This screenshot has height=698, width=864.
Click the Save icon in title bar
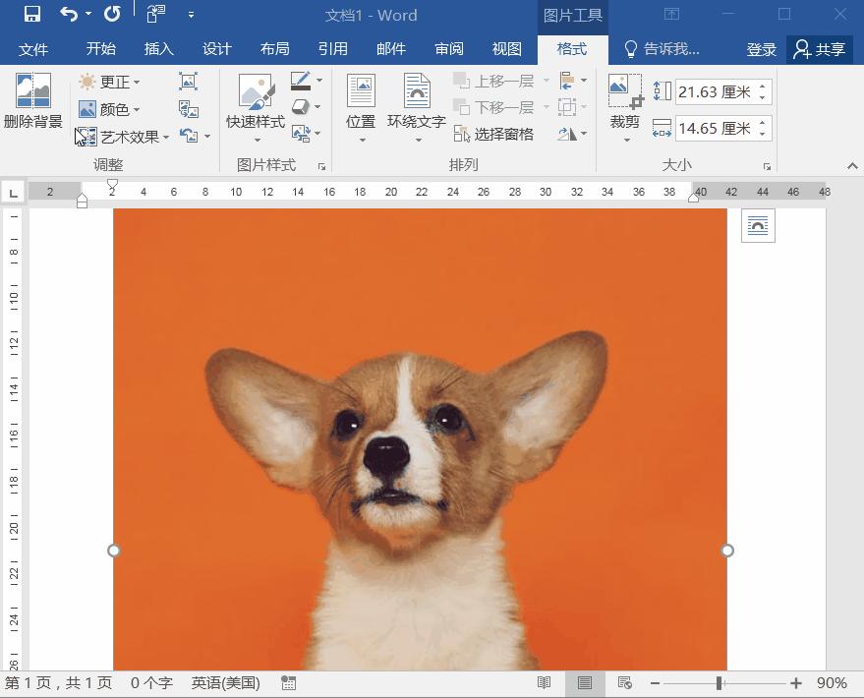coord(31,15)
